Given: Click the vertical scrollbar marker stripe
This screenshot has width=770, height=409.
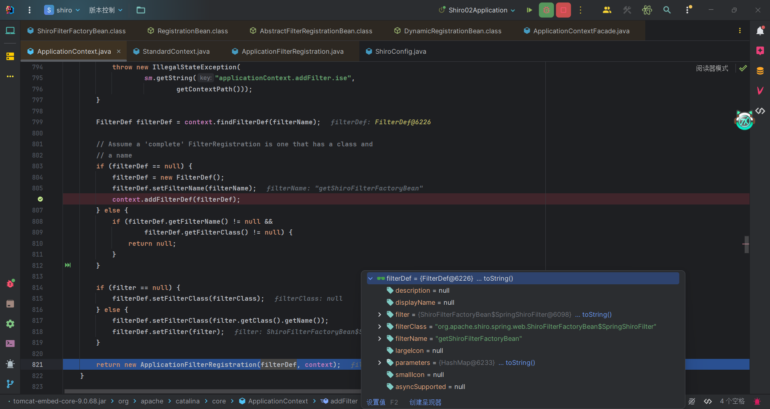Looking at the screenshot, I should click(x=746, y=244).
